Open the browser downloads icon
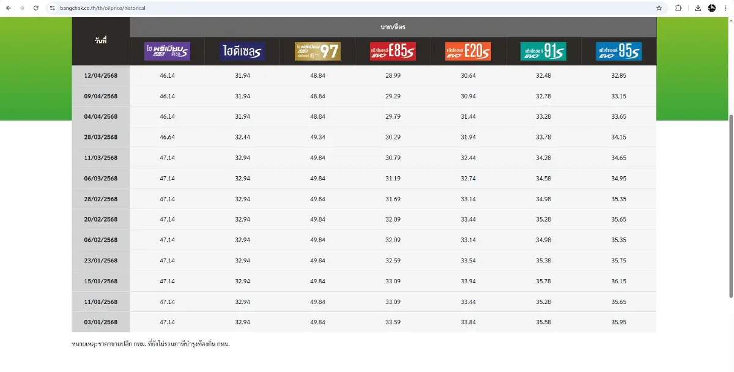 pyautogui.click(x=698, y=8)
